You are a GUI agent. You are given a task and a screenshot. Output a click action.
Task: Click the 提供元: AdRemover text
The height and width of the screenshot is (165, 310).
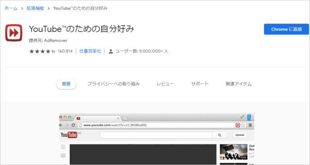[48, 41]
